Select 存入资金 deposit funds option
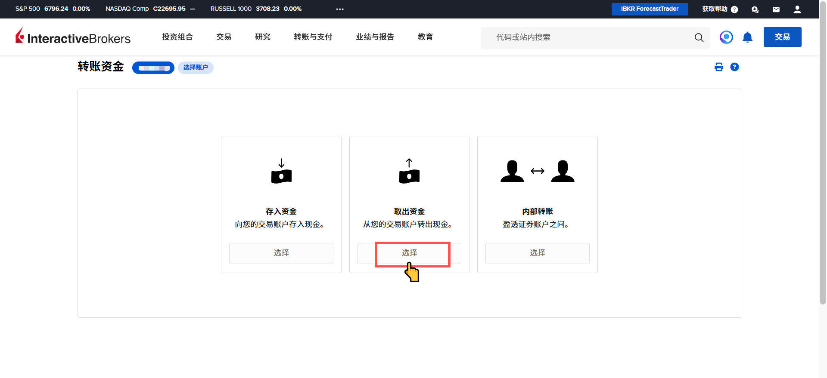 pos(281,253)
